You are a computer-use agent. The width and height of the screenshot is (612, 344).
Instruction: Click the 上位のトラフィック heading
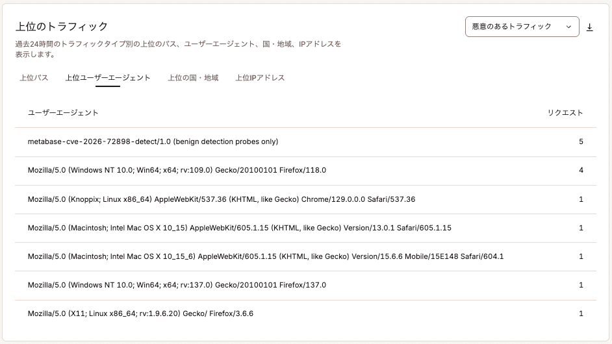click(62, 27)
